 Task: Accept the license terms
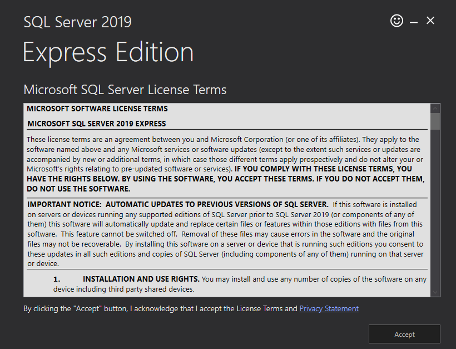(x=404, y=334)
